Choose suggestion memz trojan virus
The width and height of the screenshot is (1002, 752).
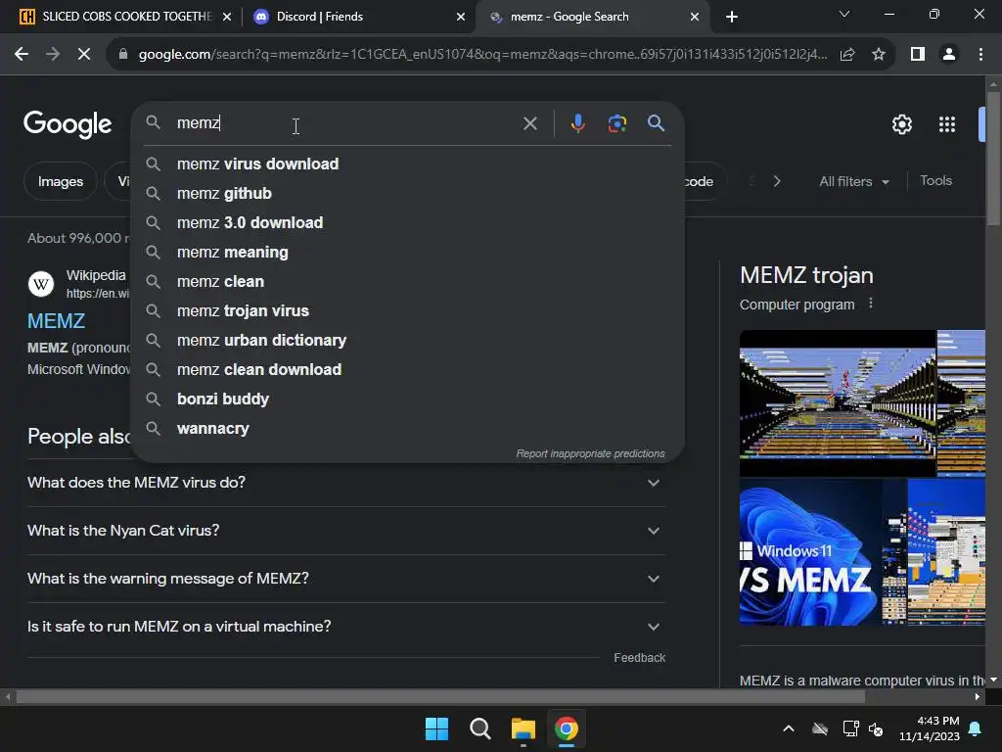(x=408, y=310)
